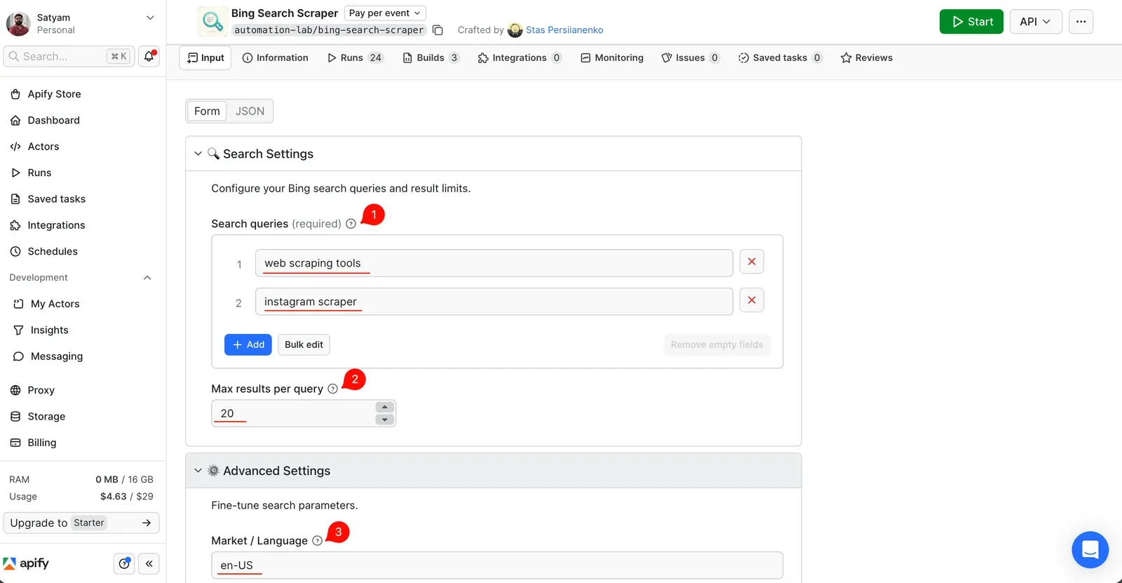Switch input view to JSON
1122x583 pixels.
click(250, 111)
